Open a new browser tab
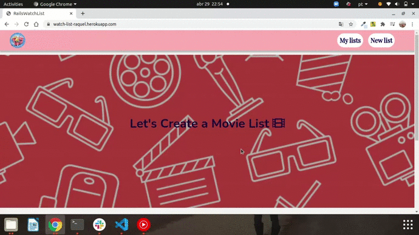The height and width of the screenshot is (235, 419). [83, 13]
